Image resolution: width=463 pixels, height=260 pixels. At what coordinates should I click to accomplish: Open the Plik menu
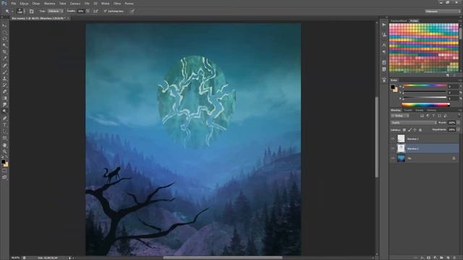pyautogui.click(x=14, y=4)
